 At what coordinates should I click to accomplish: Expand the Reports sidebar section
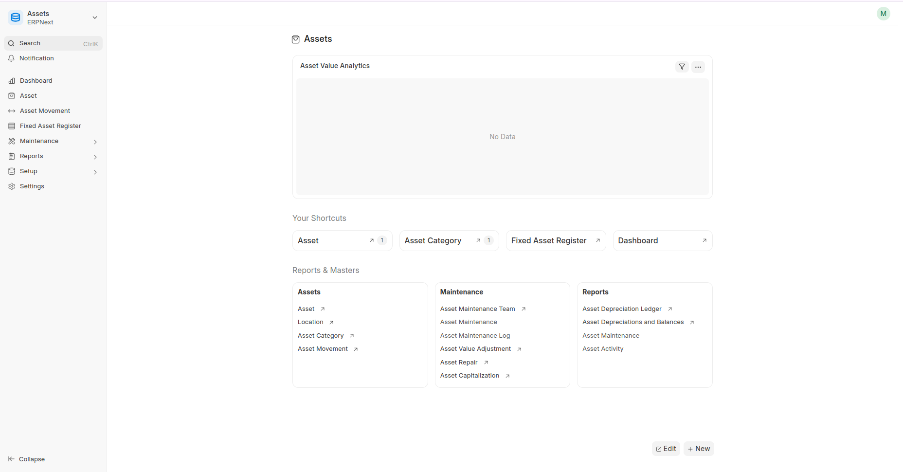[95, 157]
